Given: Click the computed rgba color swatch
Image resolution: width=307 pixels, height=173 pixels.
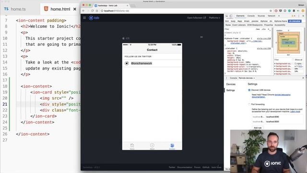Looking at the screenshot, I should 295,64.
